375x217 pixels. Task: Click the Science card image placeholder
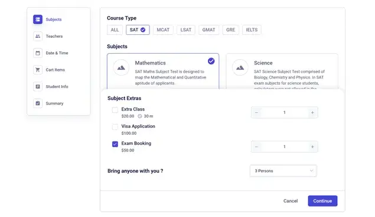pos(240,67)
